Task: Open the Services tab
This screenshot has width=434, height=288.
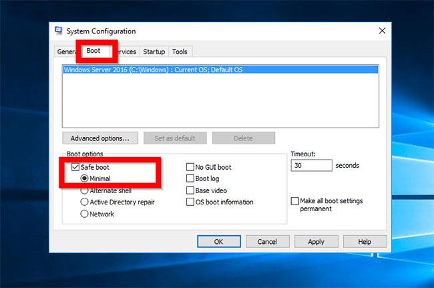Action: [127, 51]
